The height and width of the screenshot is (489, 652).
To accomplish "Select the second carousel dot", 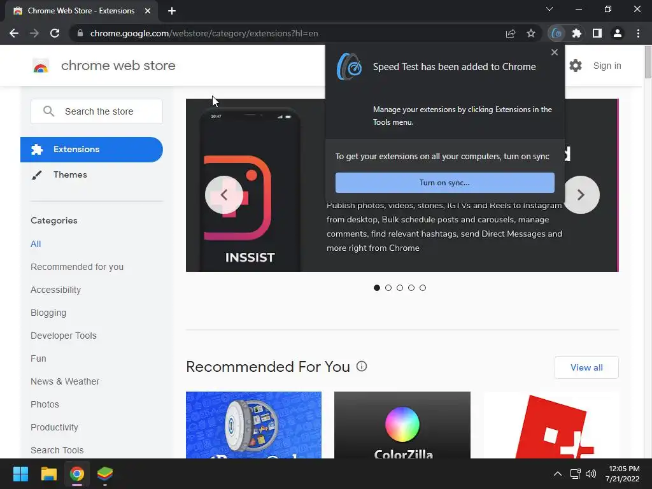I will [388, 288].
